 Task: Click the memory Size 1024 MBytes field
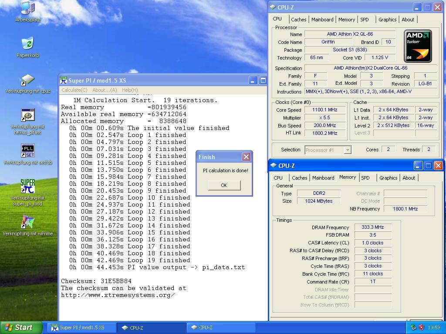(319, 201)
